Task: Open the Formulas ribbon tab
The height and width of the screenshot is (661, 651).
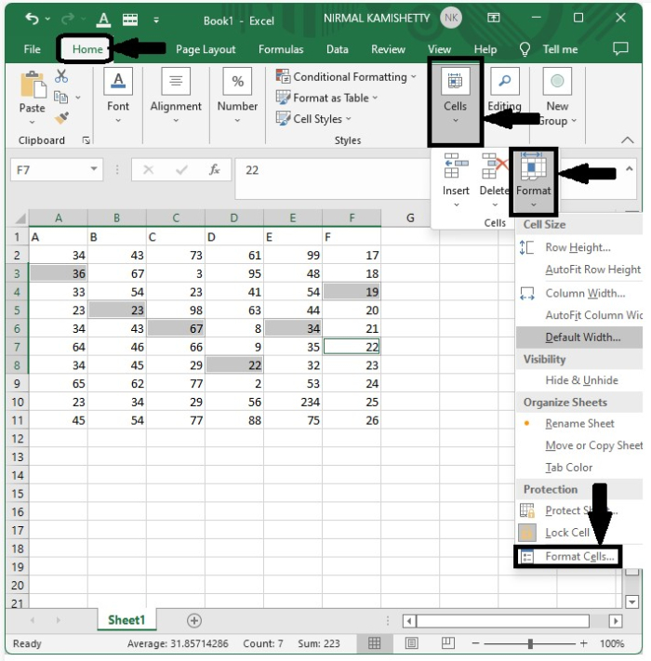Action: tap(281, 49)
